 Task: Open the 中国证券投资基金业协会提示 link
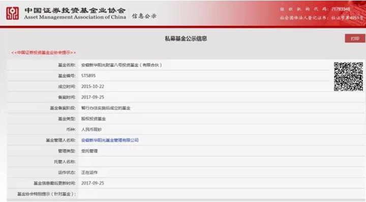pyautogui.click(x=44, y=53)
